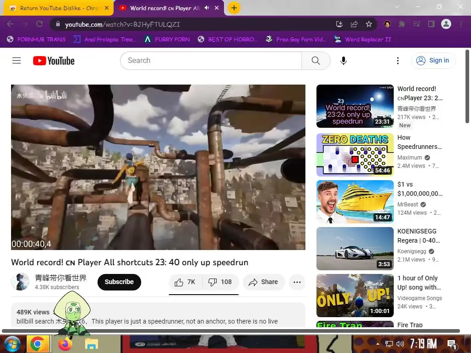
Task: Open the MrBeast yacht video thumbnail
Action: [x=355, y=202]
